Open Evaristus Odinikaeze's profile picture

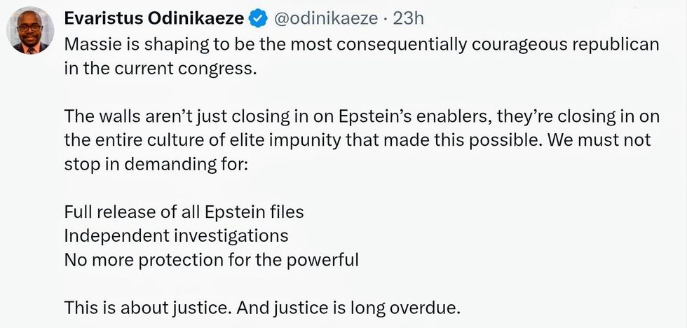pos(29,32)
